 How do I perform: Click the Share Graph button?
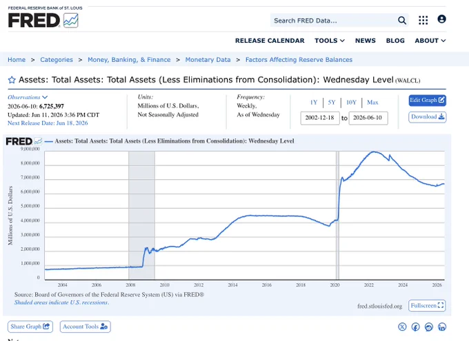30,327
